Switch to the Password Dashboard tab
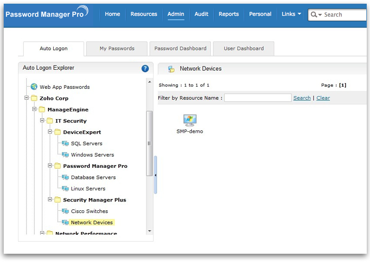The image size is (370, 263). click(180, 49)
